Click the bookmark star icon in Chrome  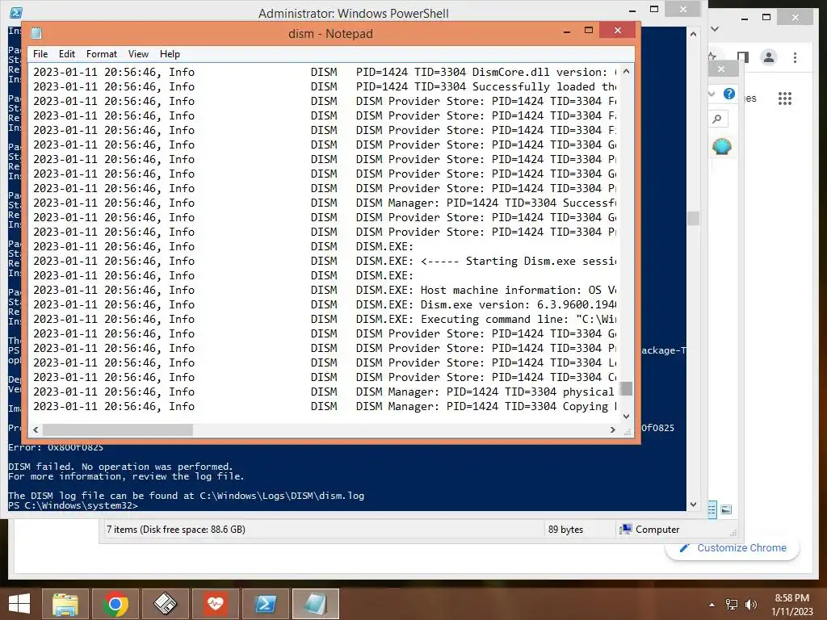point(712,57)
